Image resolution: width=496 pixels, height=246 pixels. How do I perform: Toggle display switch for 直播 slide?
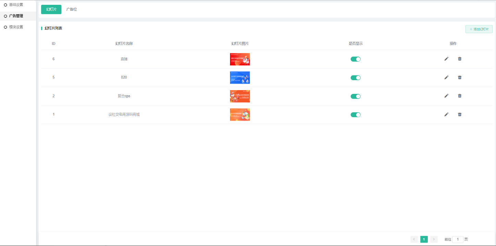355,59
